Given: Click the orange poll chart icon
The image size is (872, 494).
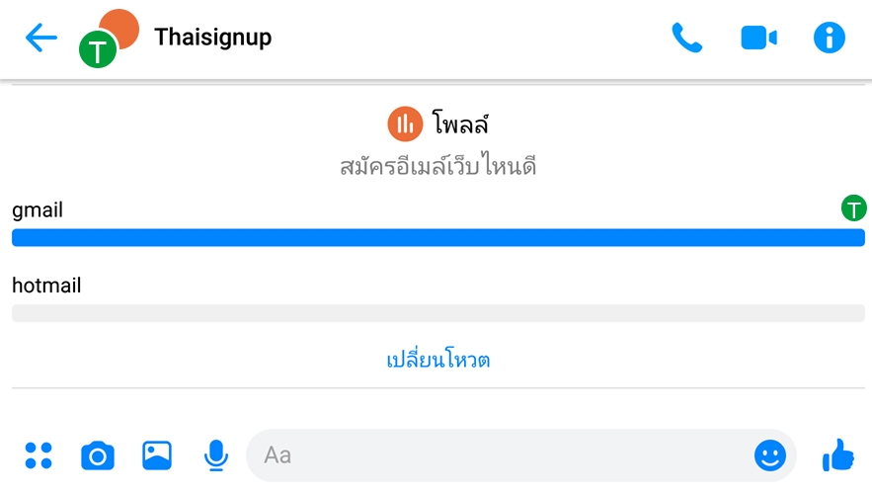Looking at the screenshot, I should point(405,124).
